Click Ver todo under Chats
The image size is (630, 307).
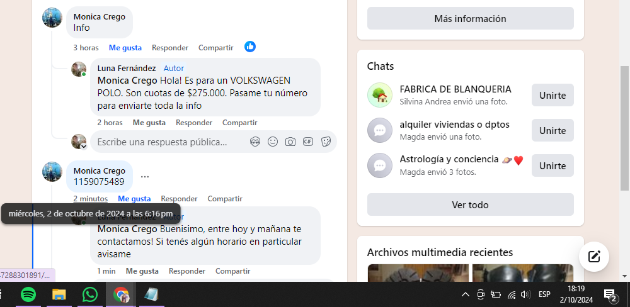(x=470, y=204)
